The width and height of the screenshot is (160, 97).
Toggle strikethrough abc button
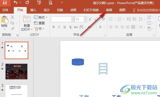76,27
